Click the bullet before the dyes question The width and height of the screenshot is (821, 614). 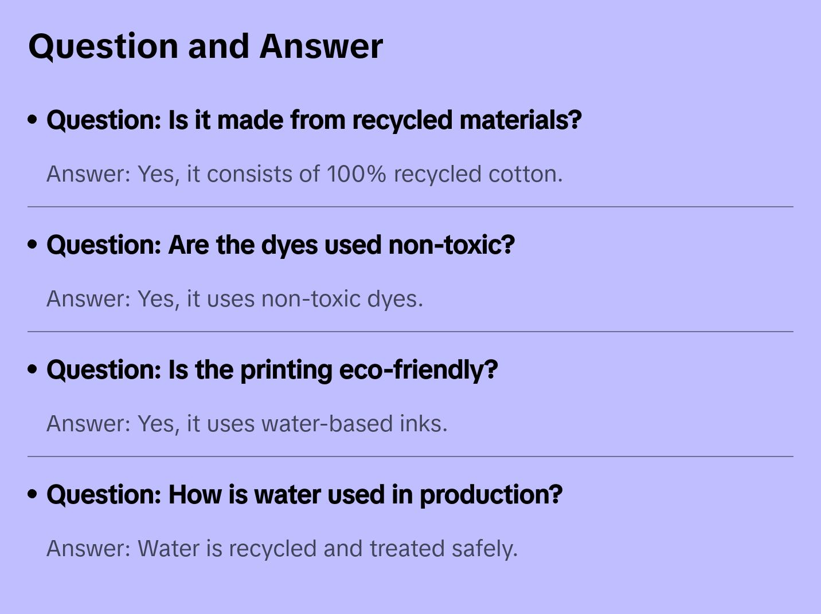pos(33,245)
